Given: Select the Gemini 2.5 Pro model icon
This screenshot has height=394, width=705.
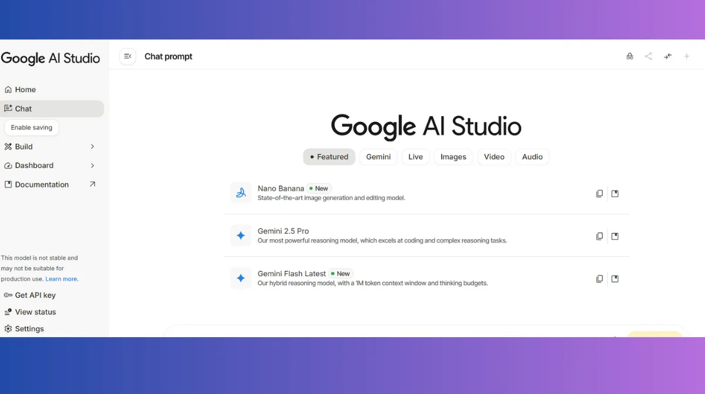Looking at the screenshot, I should tap(241, 235).
